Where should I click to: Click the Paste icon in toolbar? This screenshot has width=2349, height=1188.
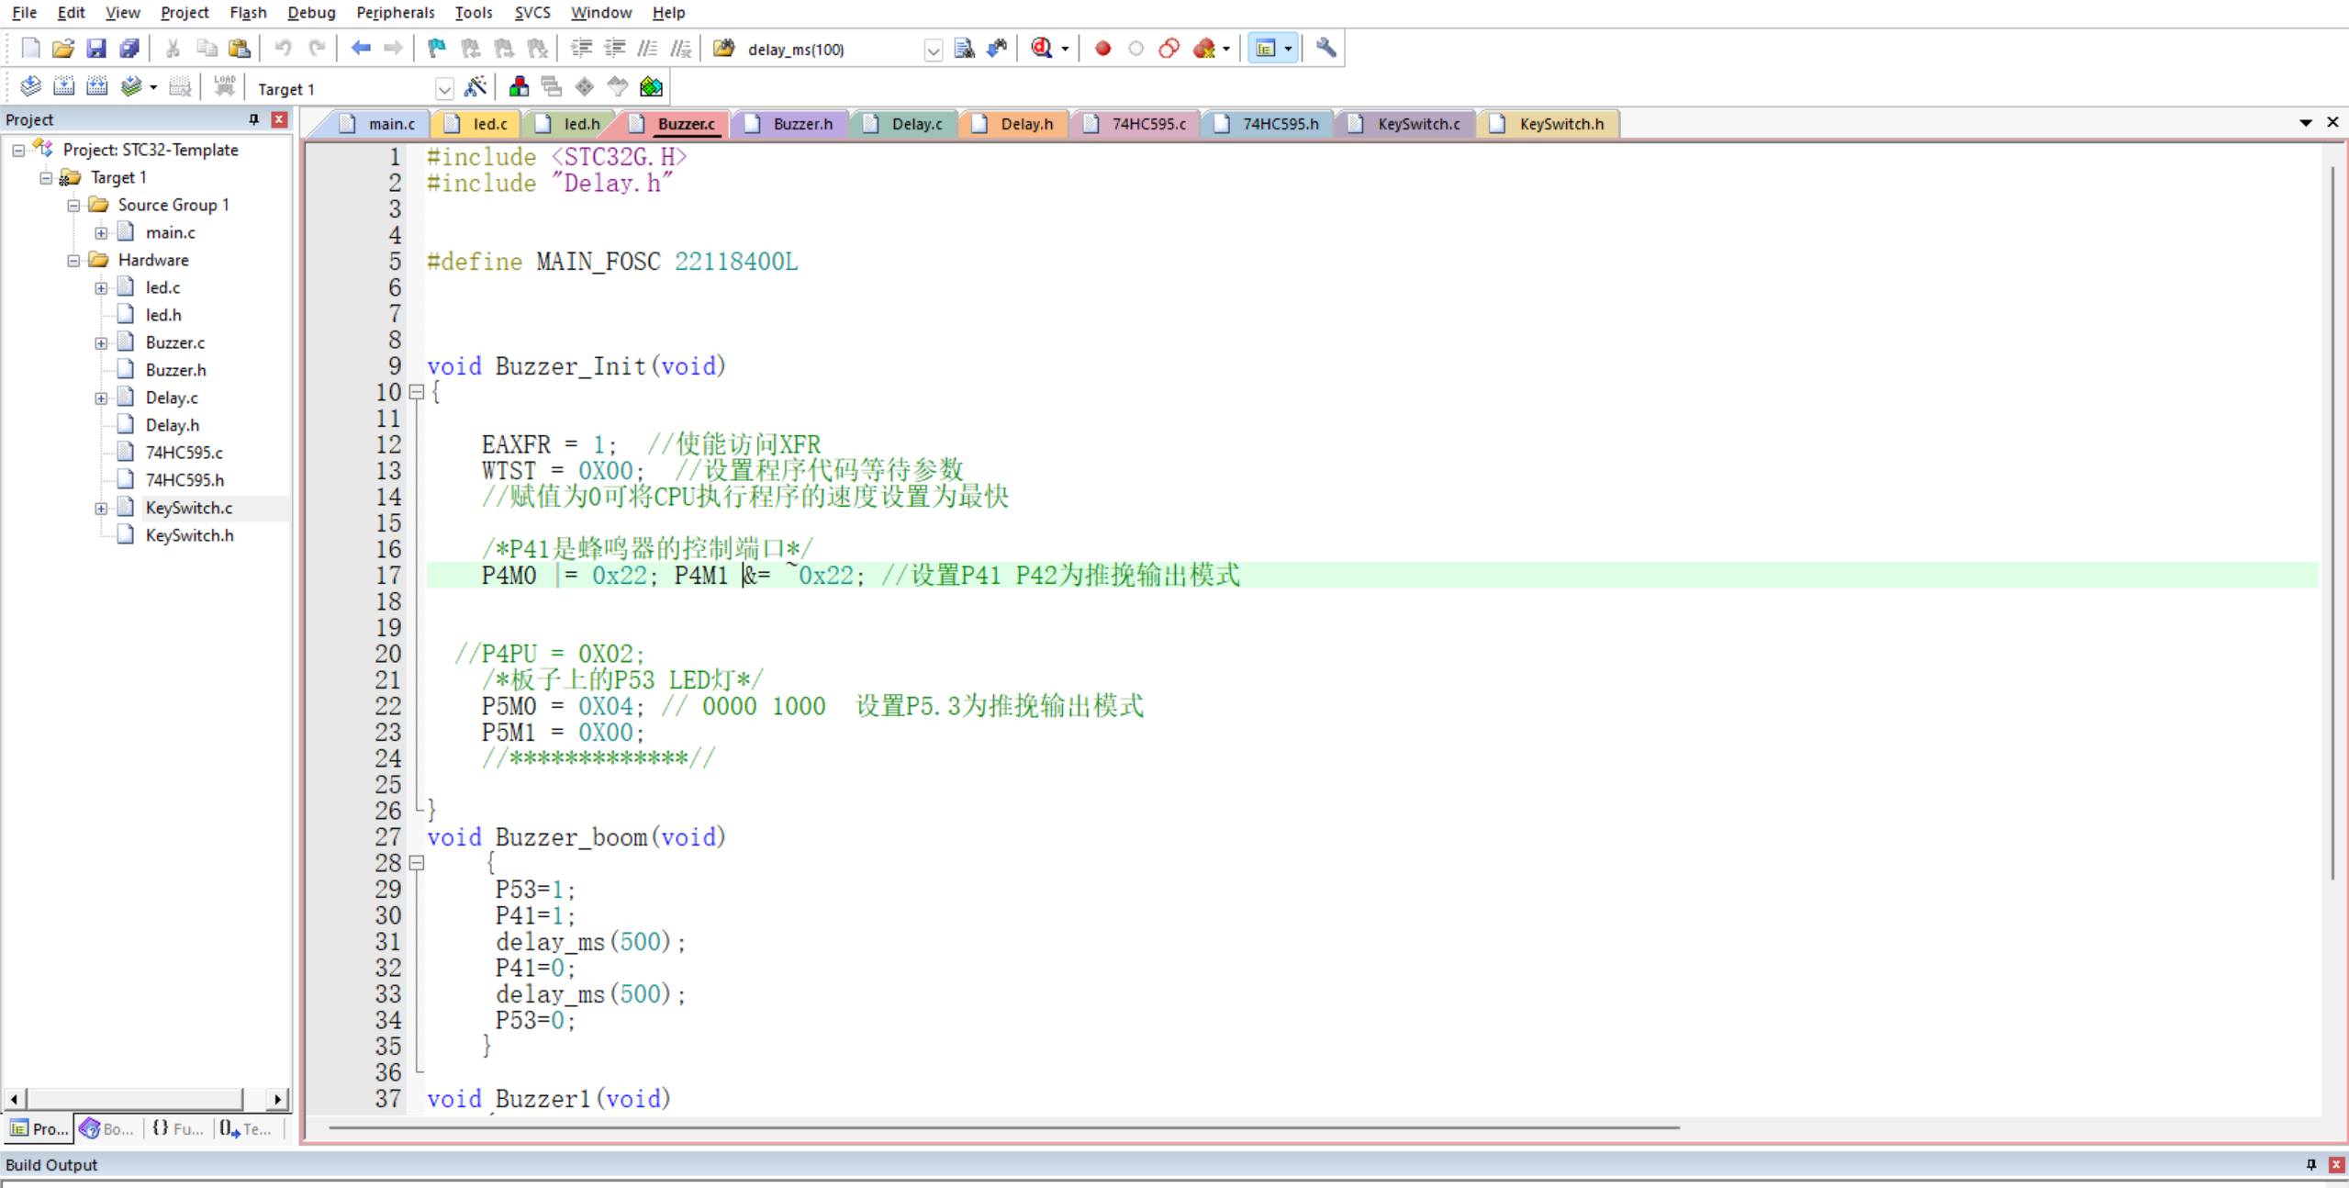pyautogui.click(x=240, y=49)
